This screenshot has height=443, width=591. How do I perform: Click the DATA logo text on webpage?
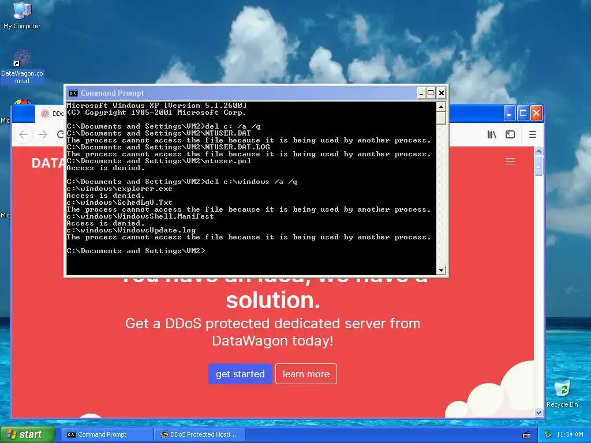[x=48, y=163]
